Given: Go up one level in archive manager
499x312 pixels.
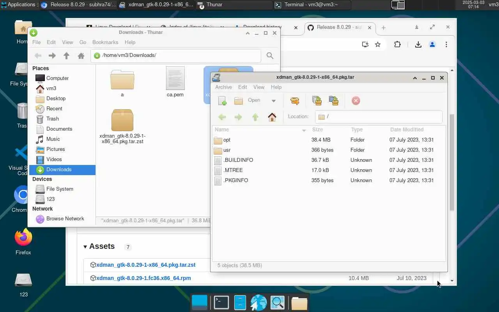Looking at the screenshot, I should tap(255, 117).
